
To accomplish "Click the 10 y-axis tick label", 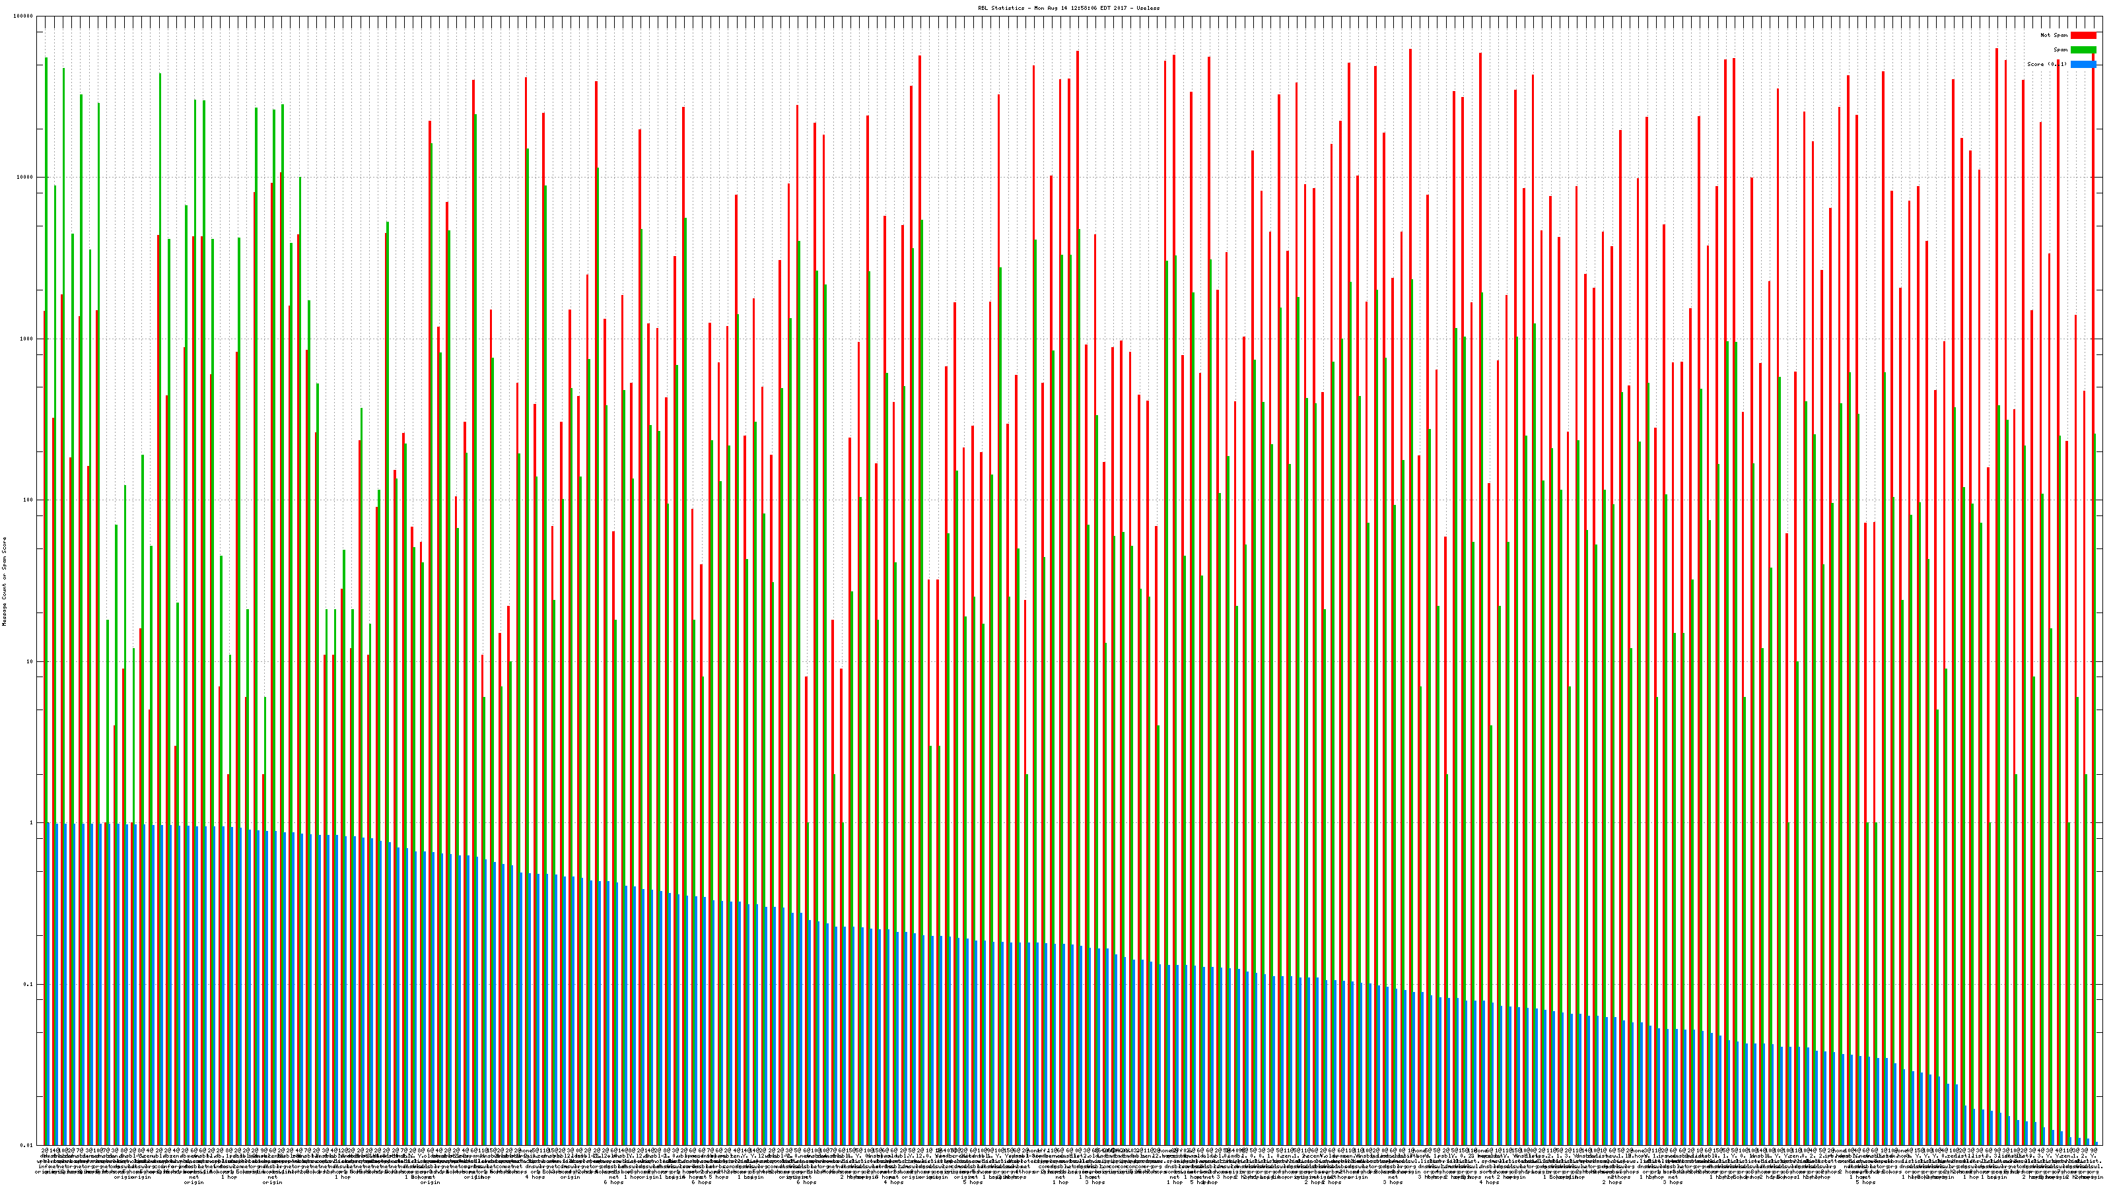I will 31,661.
